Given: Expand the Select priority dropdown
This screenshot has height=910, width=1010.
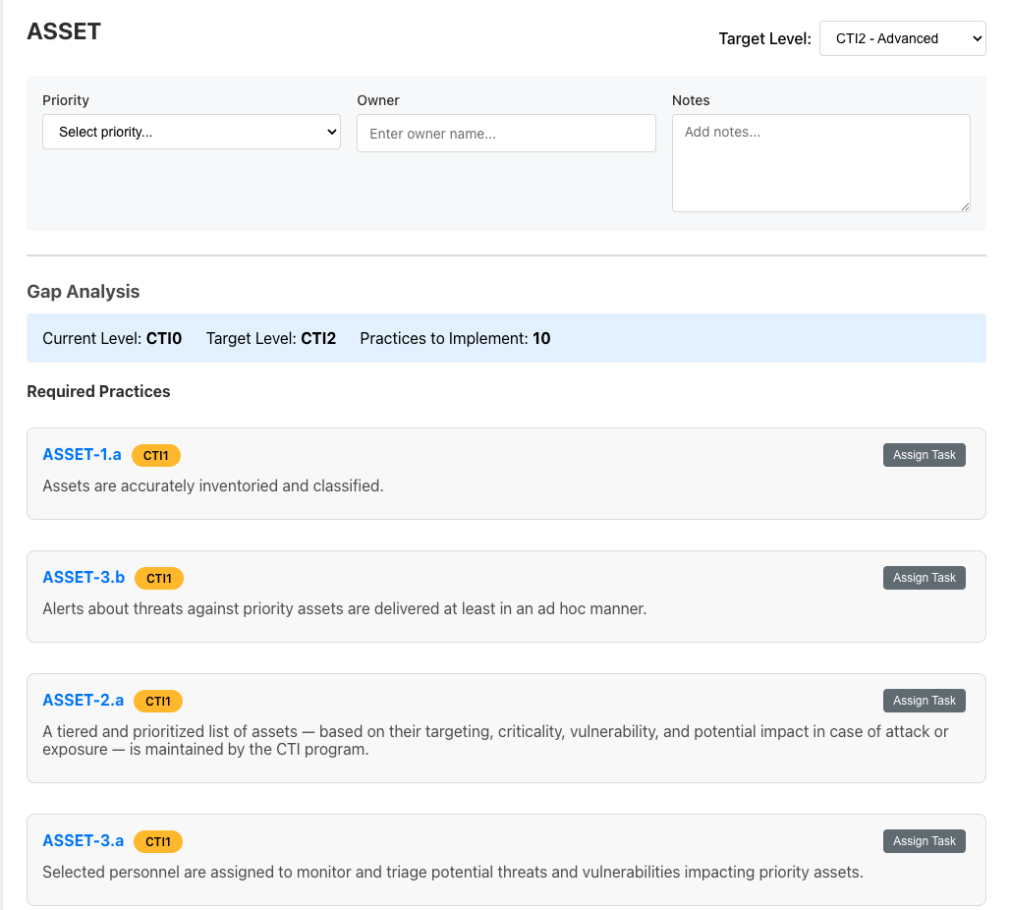Looking at the screenshot, I should pyautogui.click(x=192, y=133).
